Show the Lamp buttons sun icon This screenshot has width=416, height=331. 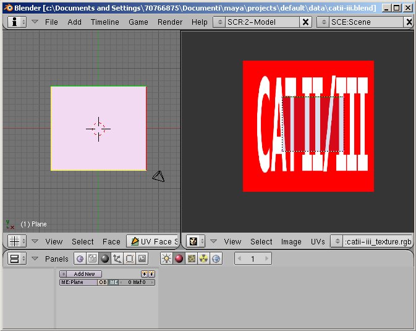(x=166, y=259)
